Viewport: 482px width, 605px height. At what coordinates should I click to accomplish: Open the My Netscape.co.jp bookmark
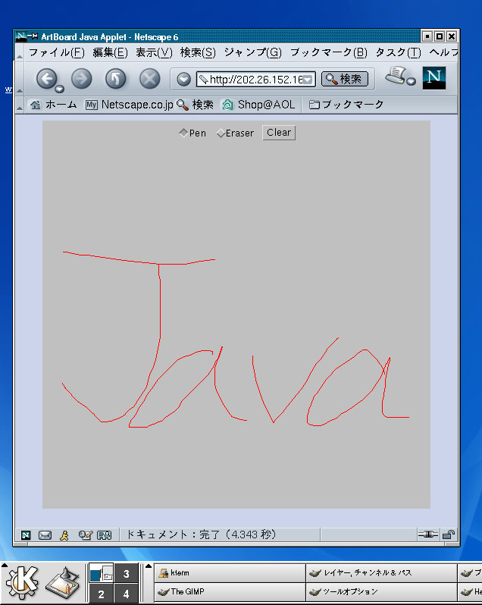point(129,105)
